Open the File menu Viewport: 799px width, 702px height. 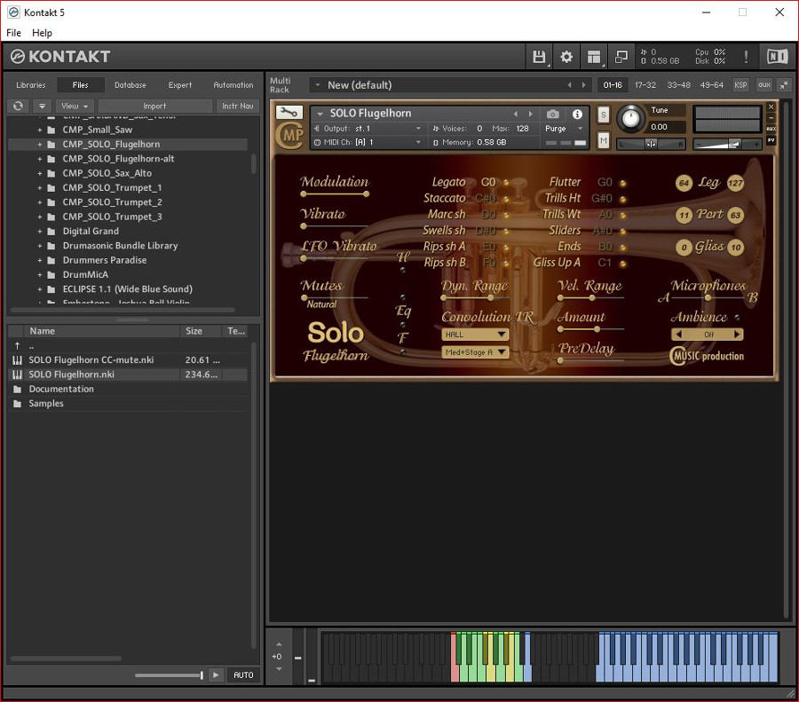[x=13, y=33]
